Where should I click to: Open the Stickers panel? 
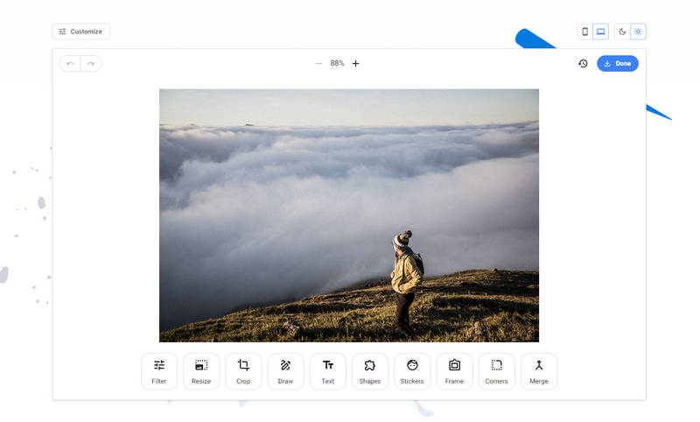tap(412, 371)
